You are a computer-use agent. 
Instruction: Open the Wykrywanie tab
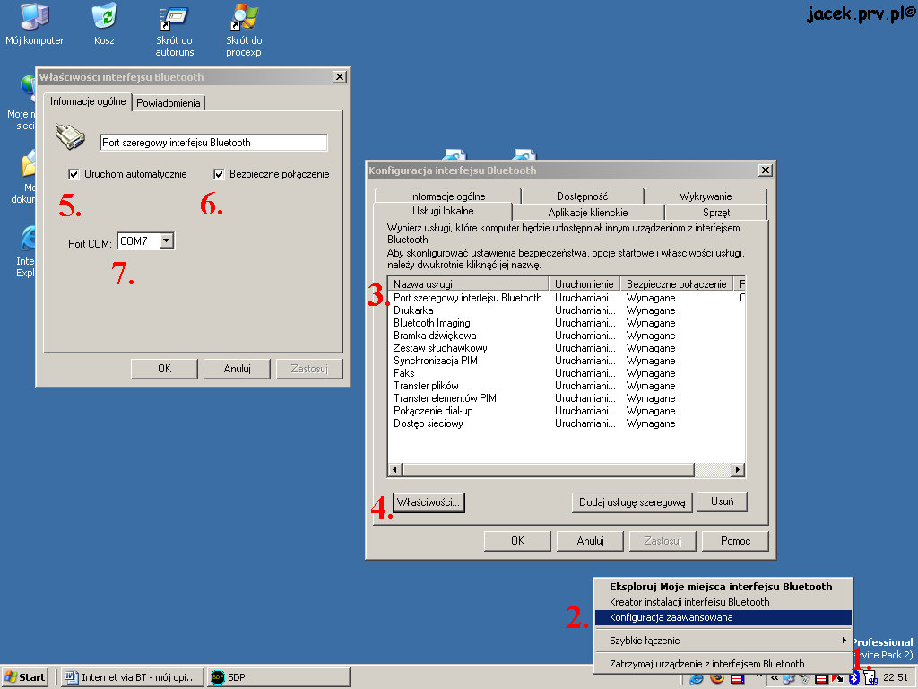(706, 196)
